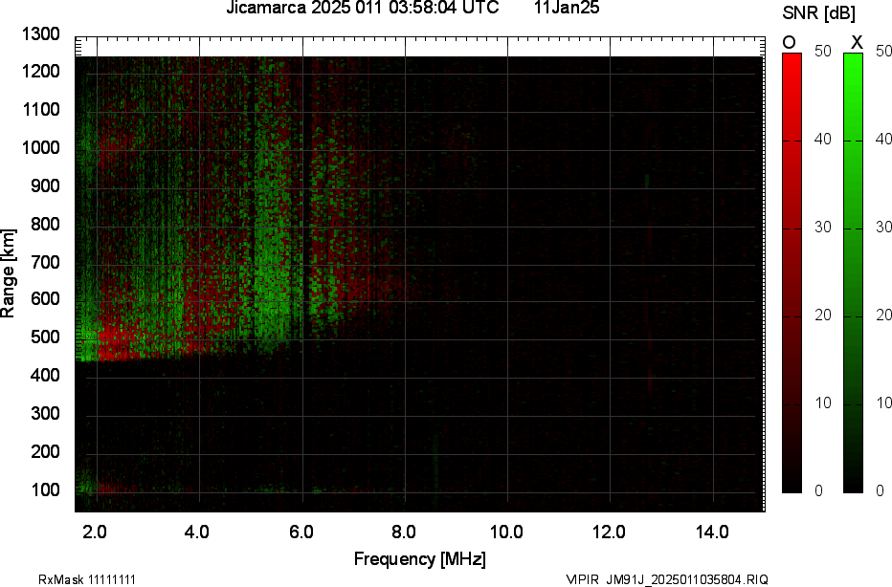Click the 1200 range tick label
This screenshot has height=587, width=892.
coord(40,72)
